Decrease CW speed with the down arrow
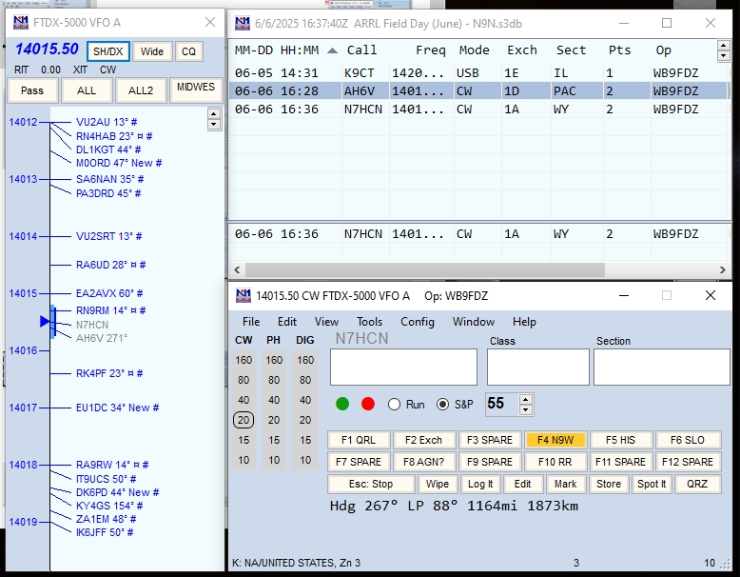The image size is (740, 577). pyautogui.click(x=526, y=409)
